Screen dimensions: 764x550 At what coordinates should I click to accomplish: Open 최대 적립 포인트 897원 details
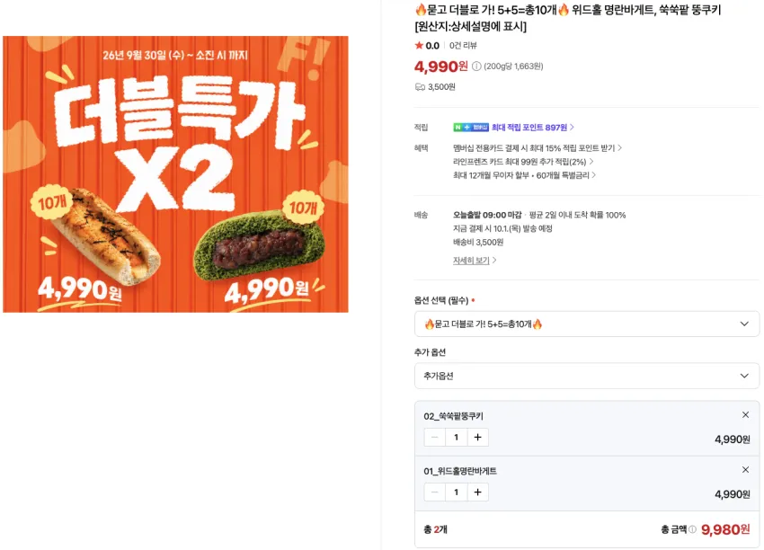(x=533, y=127)
